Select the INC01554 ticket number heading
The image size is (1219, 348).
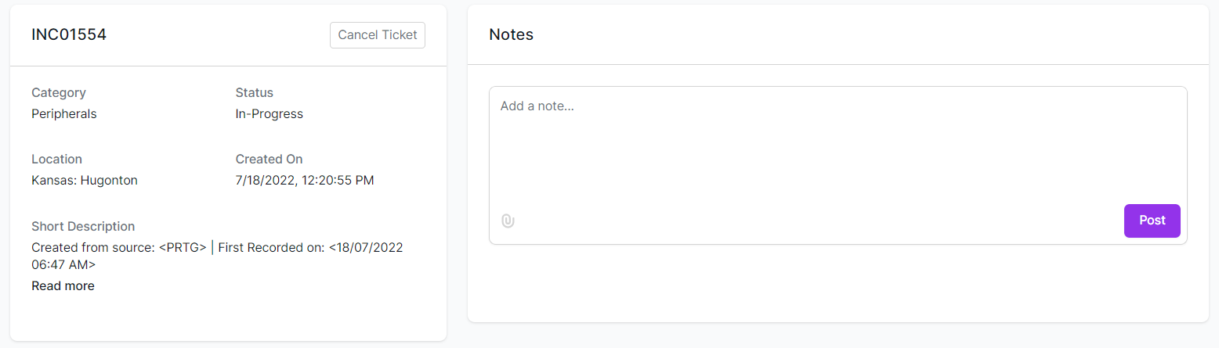coord(69,34)
